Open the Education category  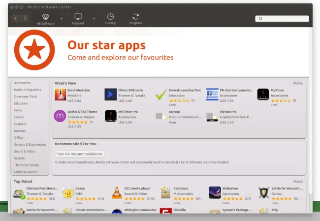[x=21, y=103]
